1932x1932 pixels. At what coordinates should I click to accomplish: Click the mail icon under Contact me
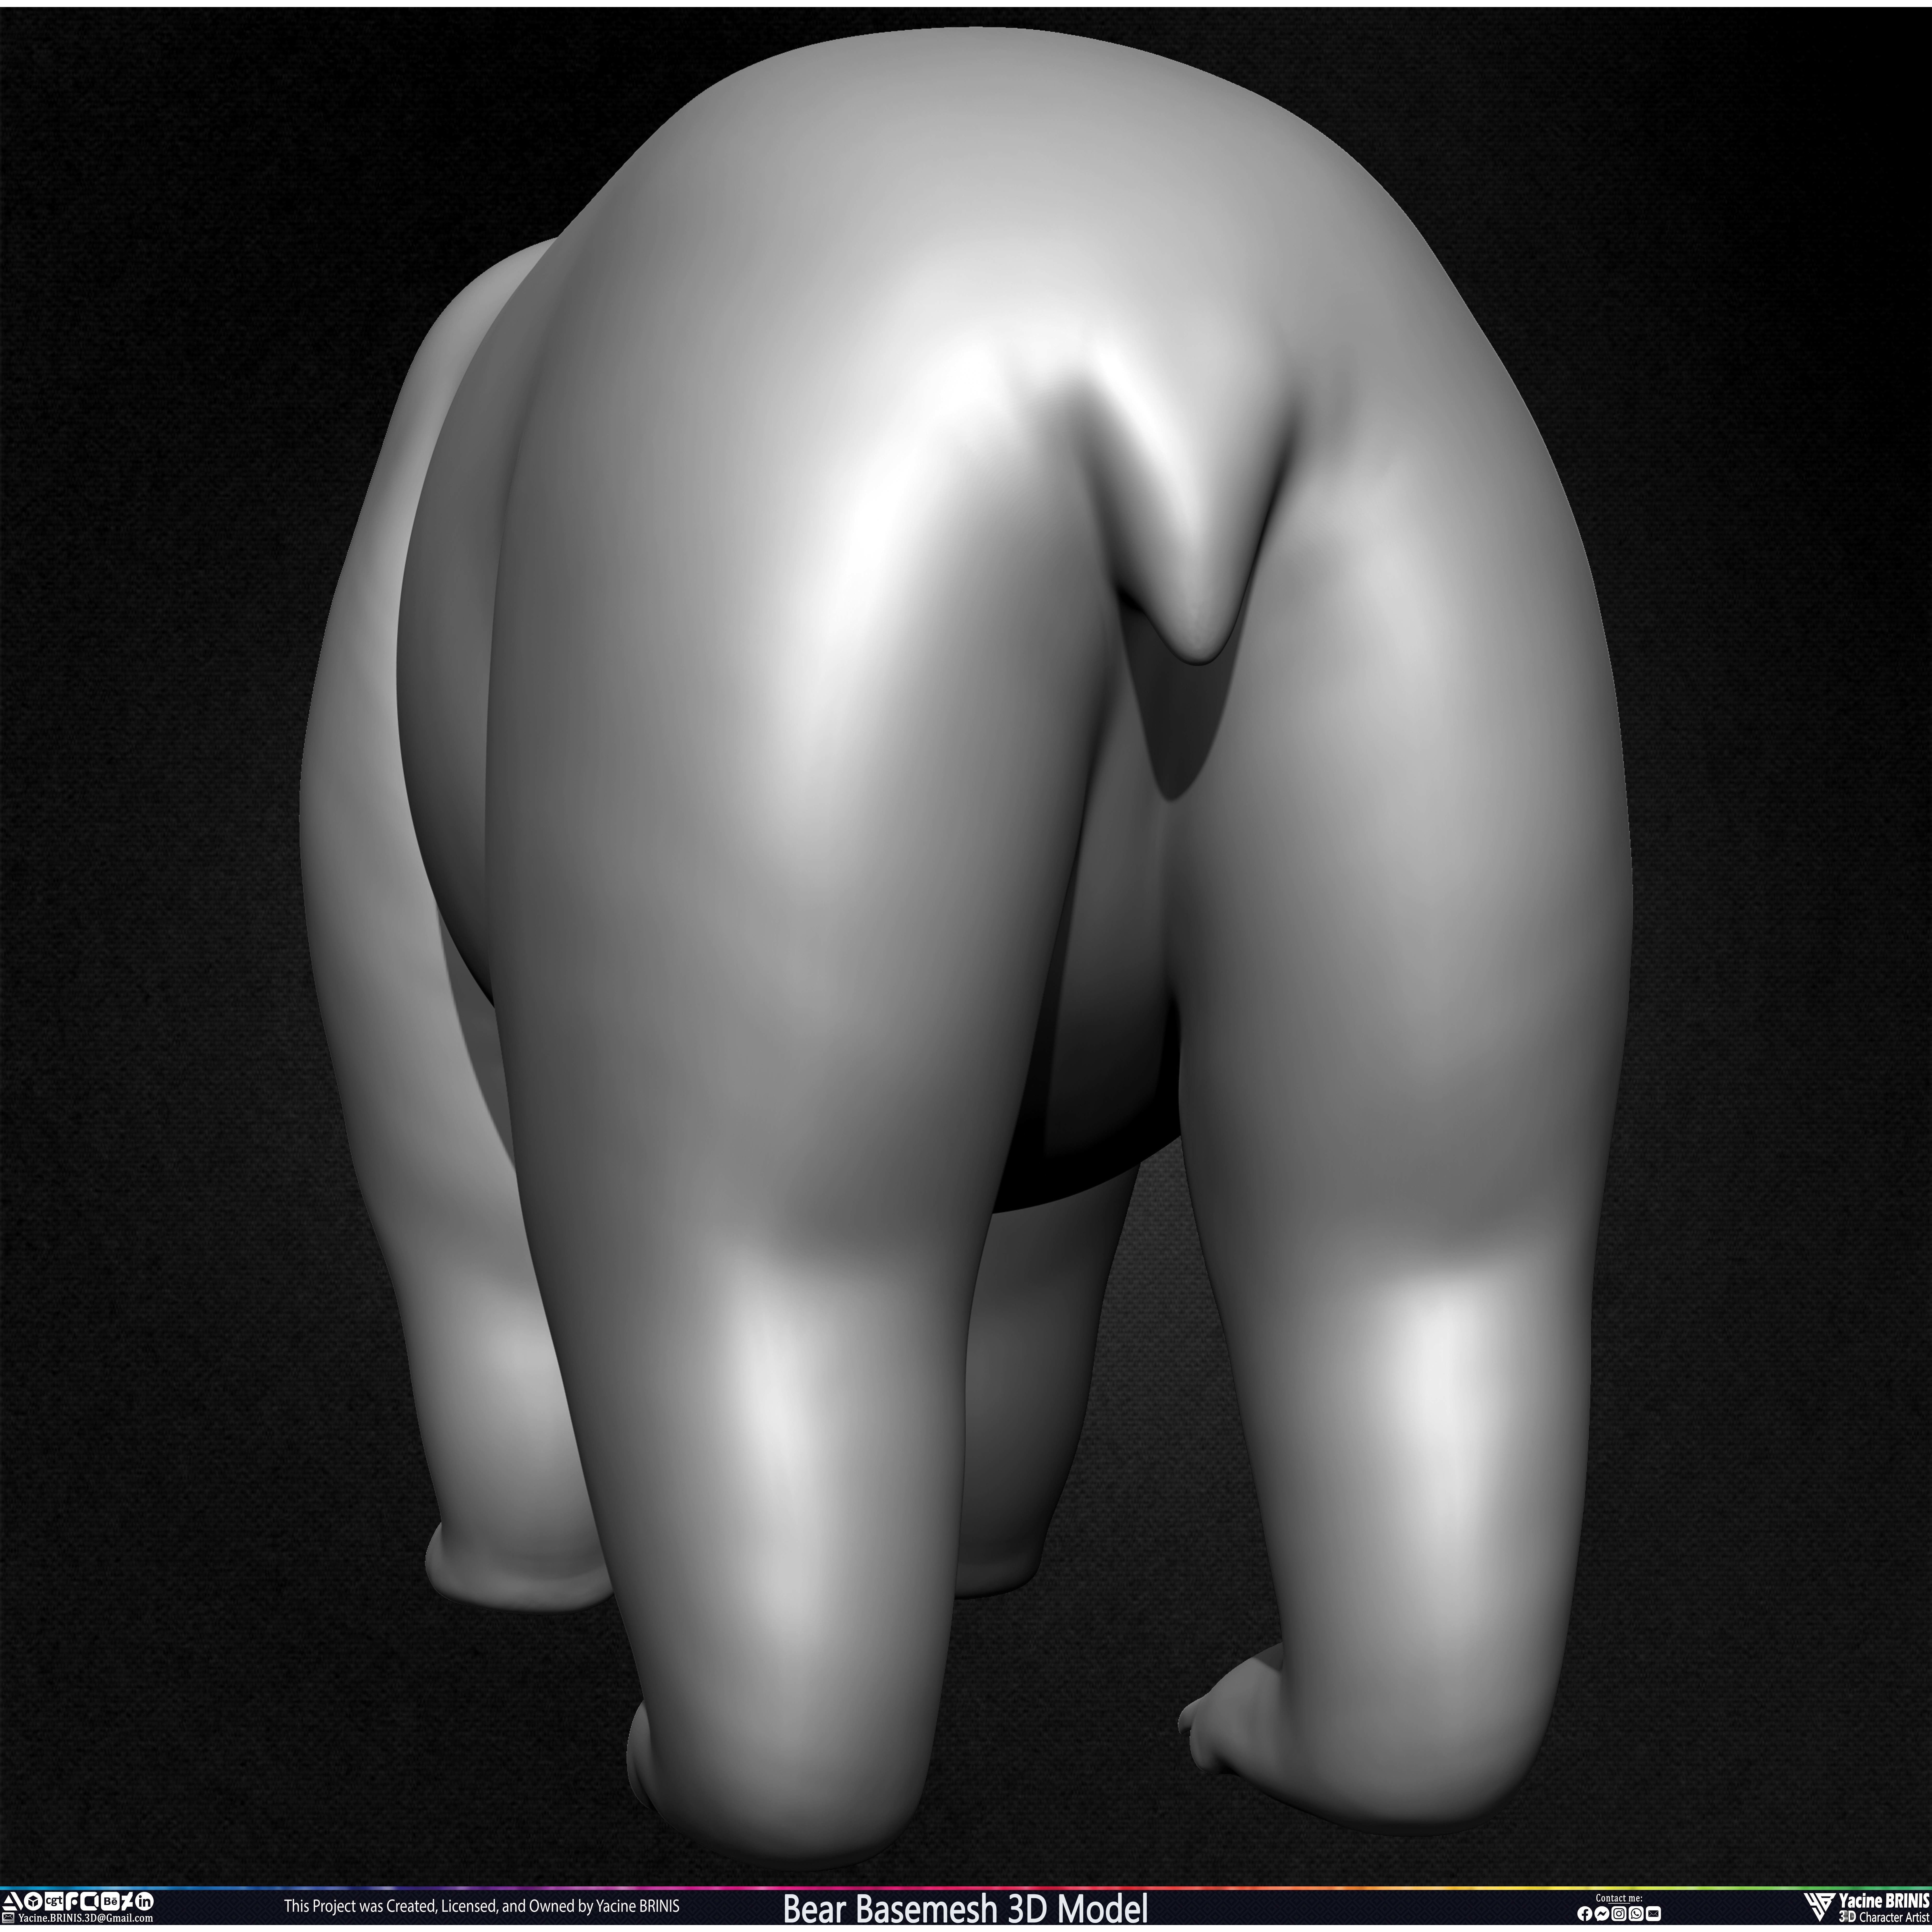tap(1653, 1914)
